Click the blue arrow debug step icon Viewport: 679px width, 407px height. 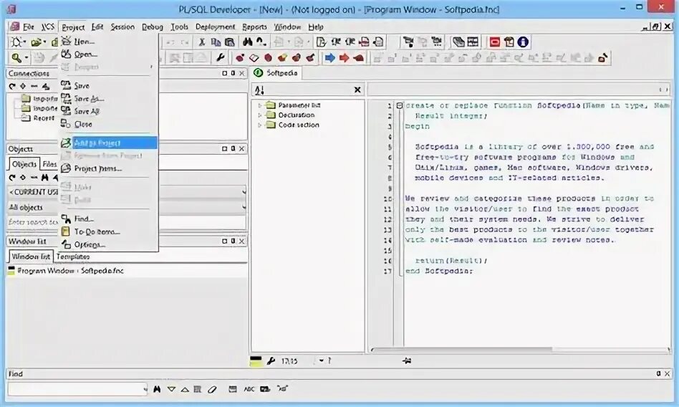(x=330, y=57)
